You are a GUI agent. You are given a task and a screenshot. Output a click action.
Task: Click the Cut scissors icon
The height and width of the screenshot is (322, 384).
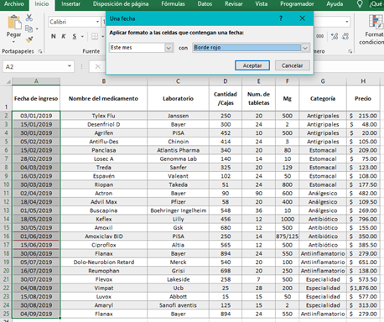[29, 18]
